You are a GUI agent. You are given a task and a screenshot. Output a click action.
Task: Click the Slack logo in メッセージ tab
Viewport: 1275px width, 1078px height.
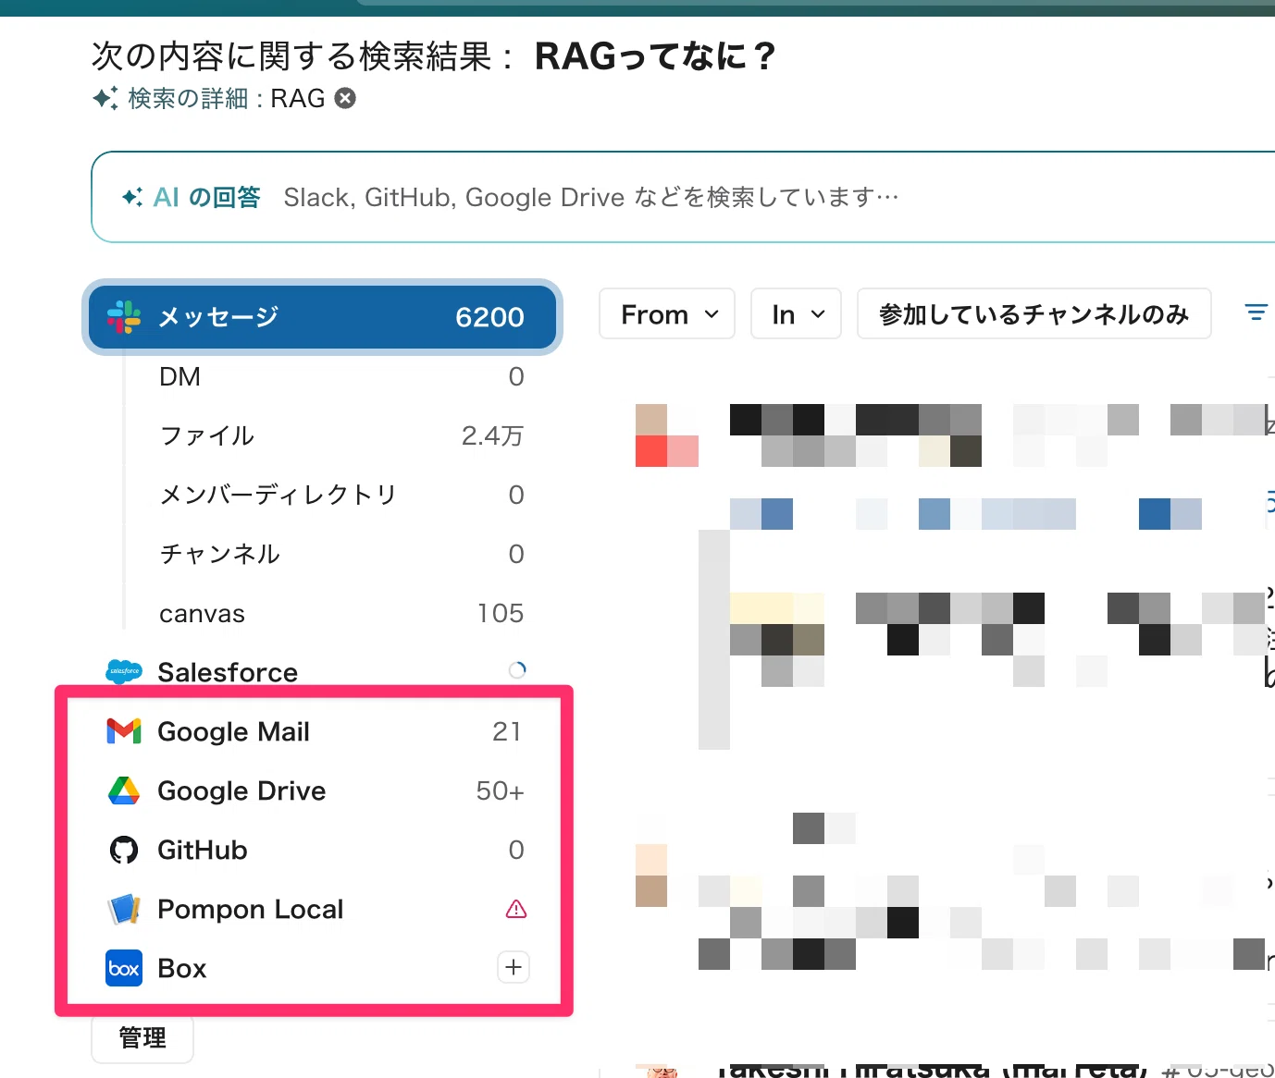point(124,317)
